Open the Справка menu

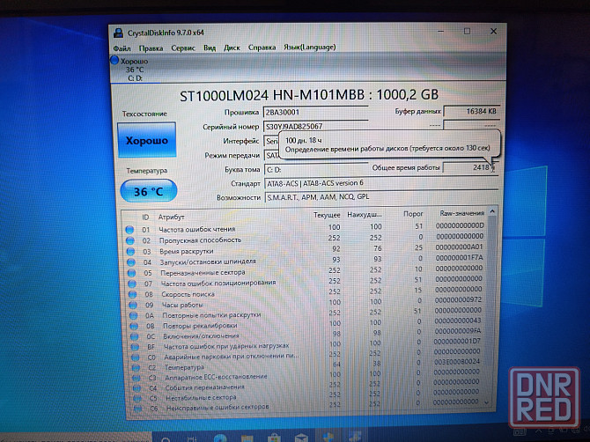coord(262,48)
